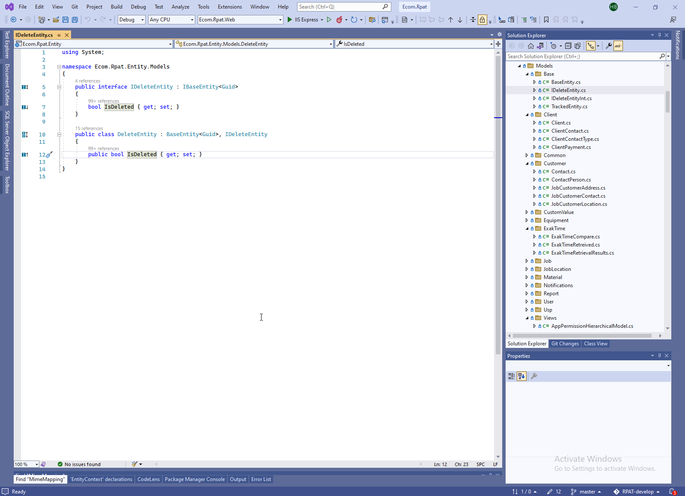The image size is (685, 496).
Task: Open the Build menu
Action: [x=116, y=7]
